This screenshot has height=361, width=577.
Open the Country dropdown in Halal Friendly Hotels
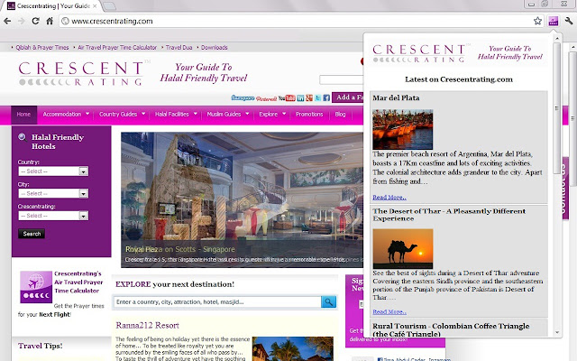pos(53,171)
